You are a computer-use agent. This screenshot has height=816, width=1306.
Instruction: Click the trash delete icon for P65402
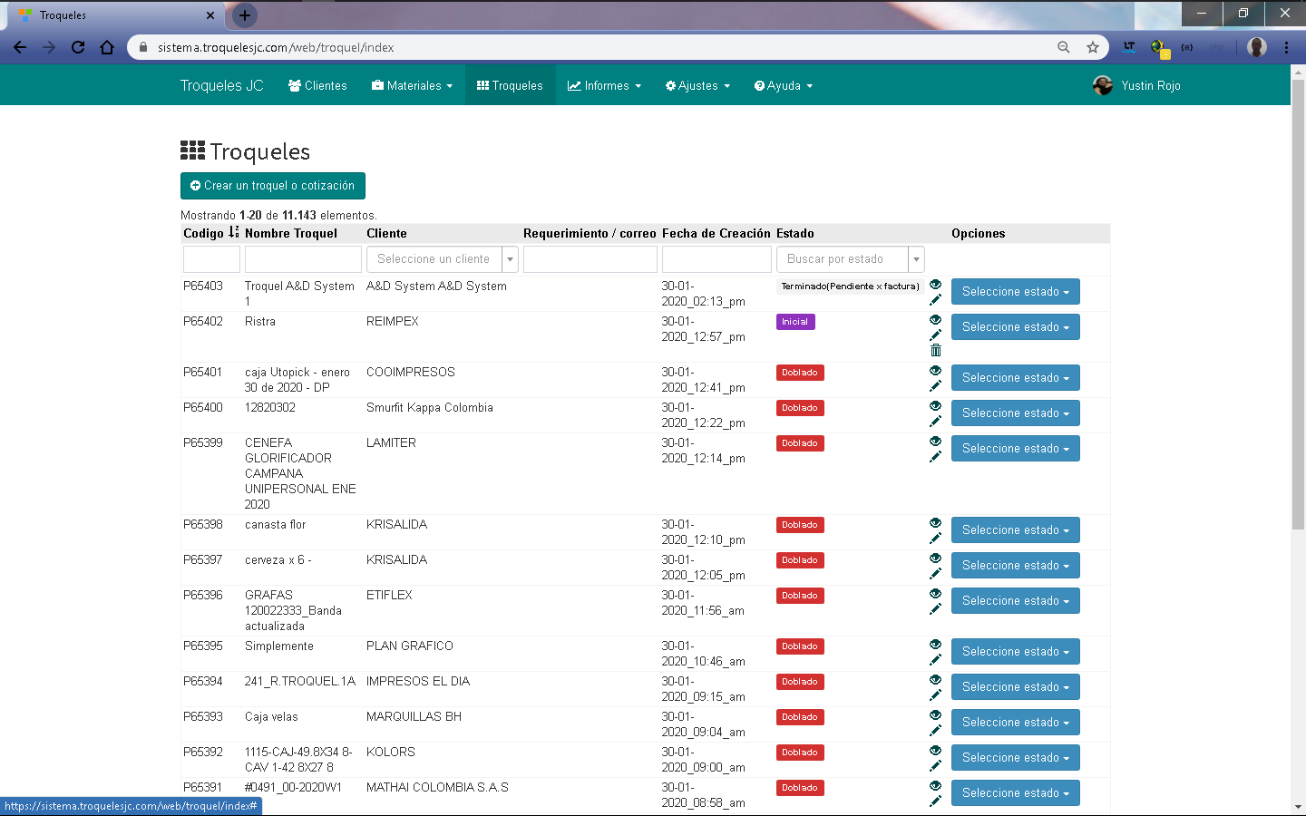pyautogui.click(x=935, y=350)
